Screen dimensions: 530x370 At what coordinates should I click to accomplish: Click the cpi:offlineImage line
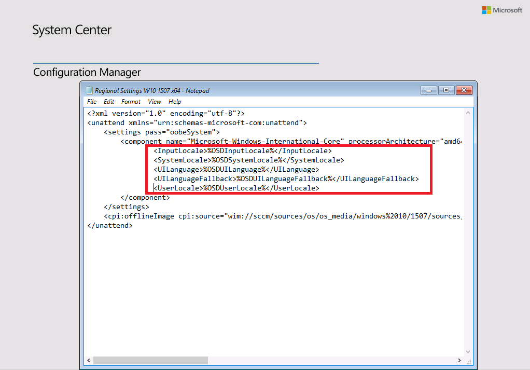point(283,216)
